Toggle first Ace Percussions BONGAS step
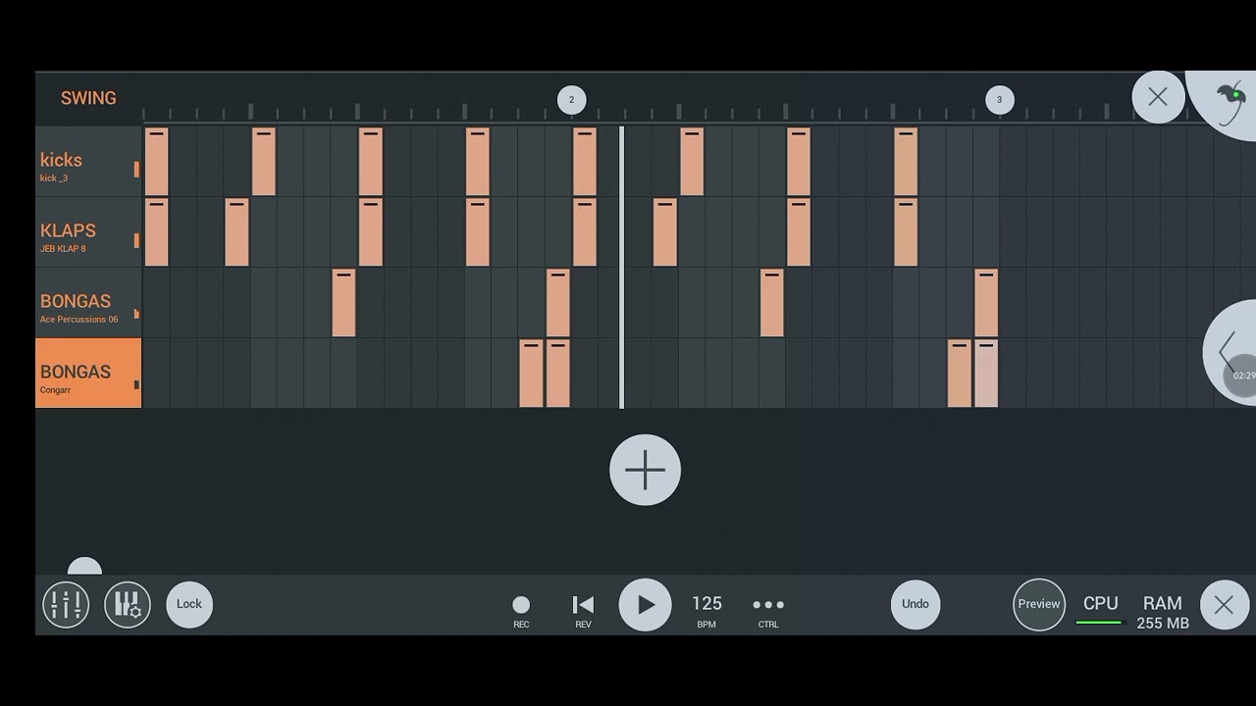The image size is (1256, 706). pos(343,303)
